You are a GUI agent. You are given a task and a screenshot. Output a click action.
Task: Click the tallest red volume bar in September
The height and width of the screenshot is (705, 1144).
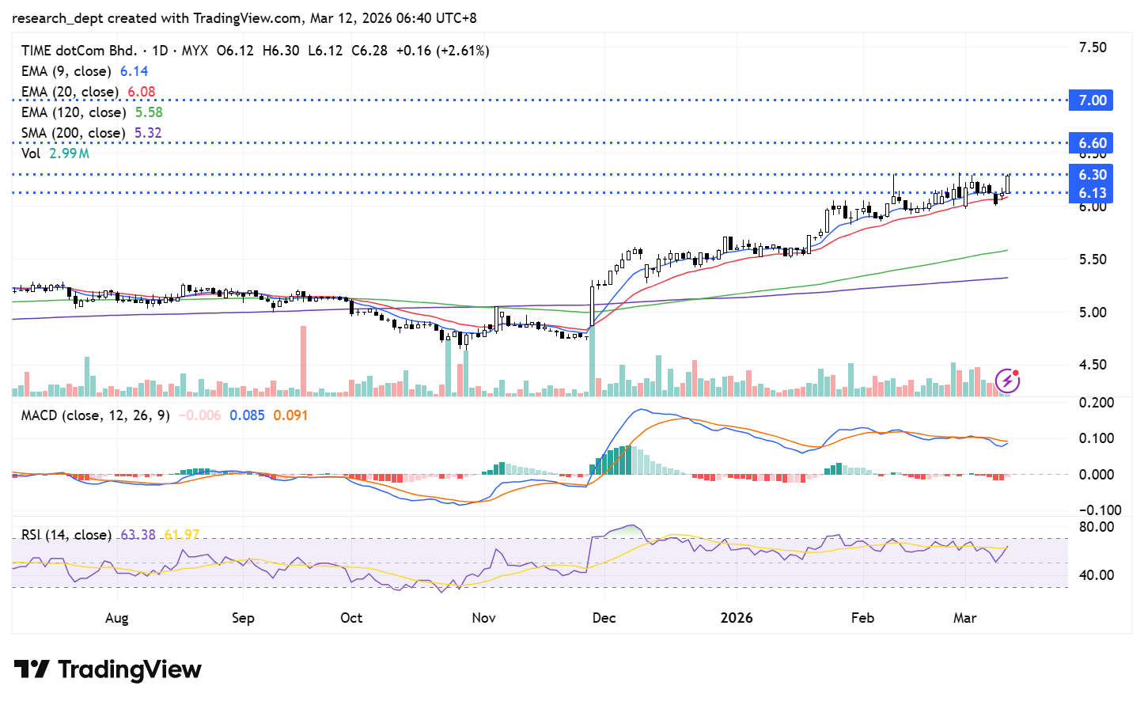pos(303,360)
